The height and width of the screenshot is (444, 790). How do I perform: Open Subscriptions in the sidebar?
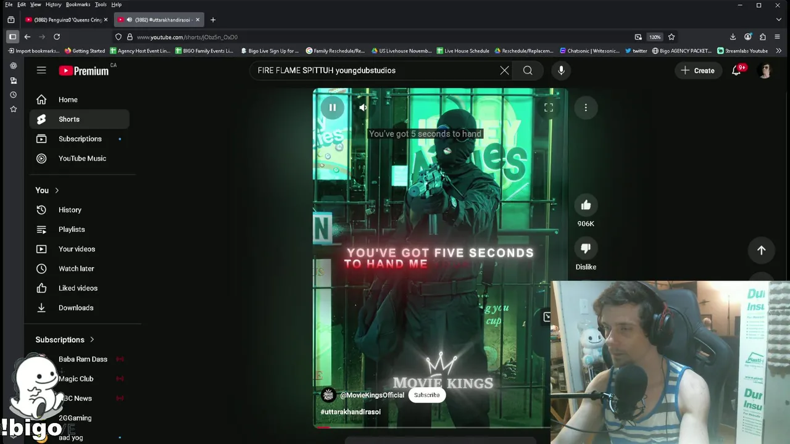click(x=80, y=139)
